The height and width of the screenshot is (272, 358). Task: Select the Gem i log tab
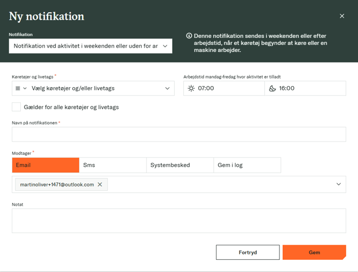pyautogui.click(x=247, y=165)
